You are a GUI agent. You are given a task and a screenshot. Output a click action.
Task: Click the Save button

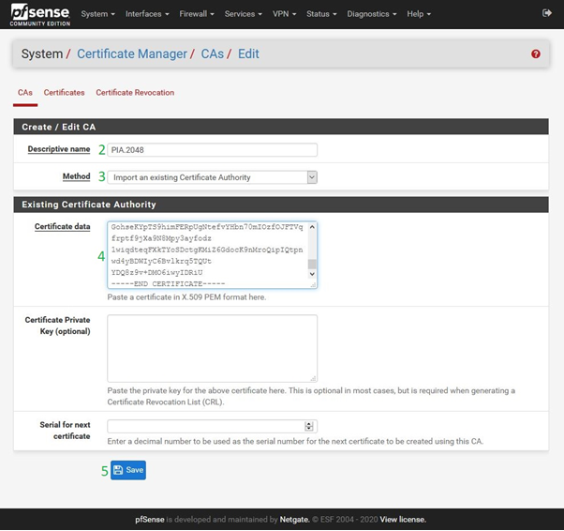[128, 470]
